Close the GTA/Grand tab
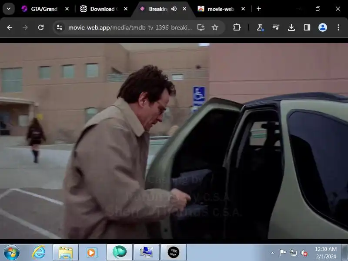The image size is (348, 261). point(67,9)
